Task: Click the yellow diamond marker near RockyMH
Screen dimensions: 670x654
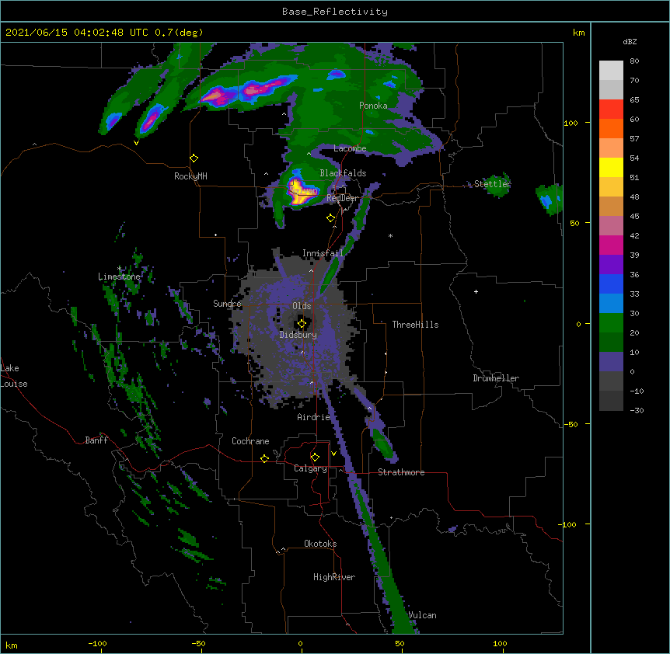Action: coord(194,158)
